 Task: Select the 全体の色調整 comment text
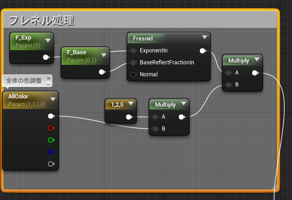point(24,80)
